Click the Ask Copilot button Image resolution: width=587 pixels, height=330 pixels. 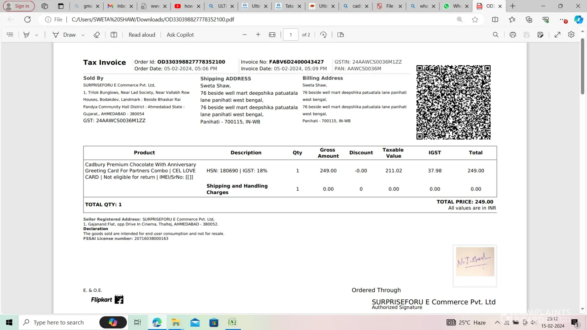tap(180, 35)
